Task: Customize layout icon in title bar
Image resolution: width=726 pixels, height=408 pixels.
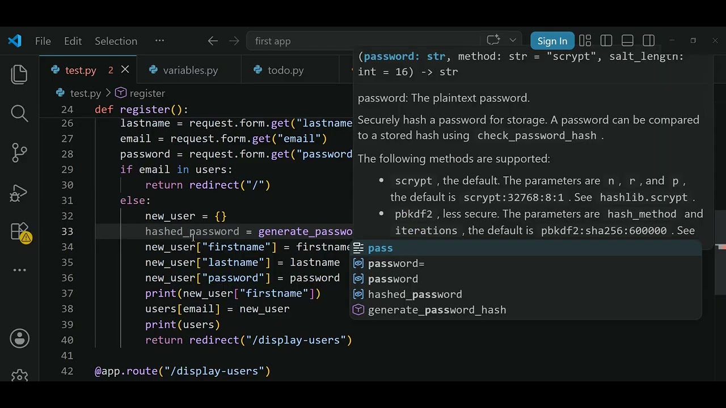Action: coord(585,41)
